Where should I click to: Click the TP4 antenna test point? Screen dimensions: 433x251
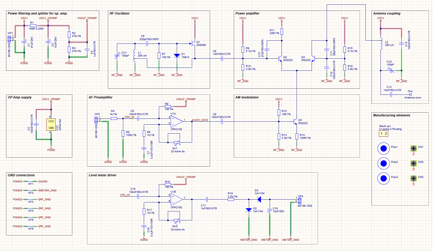410,94
